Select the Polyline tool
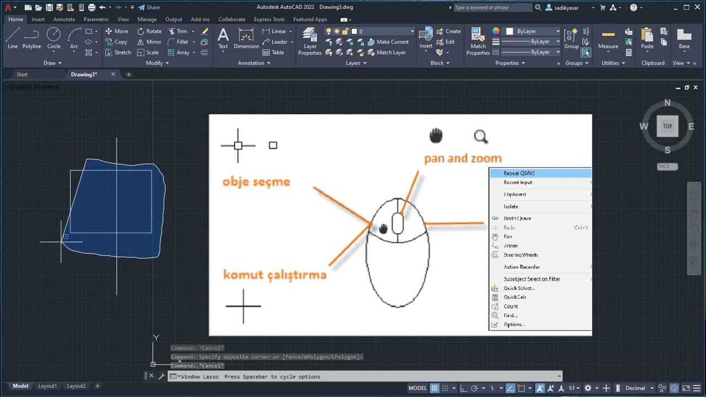The width and height of the screenshot is (706, 397). (x=32, y=39)
